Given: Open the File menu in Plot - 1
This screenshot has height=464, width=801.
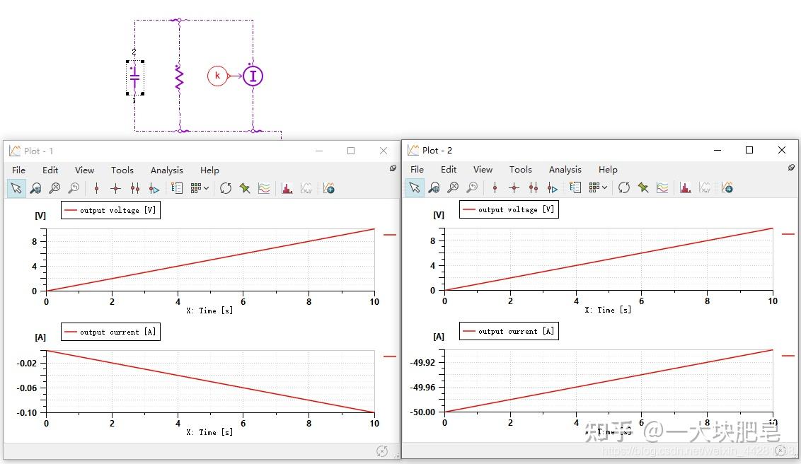Looking at the screenshot, I should (19, 170).
